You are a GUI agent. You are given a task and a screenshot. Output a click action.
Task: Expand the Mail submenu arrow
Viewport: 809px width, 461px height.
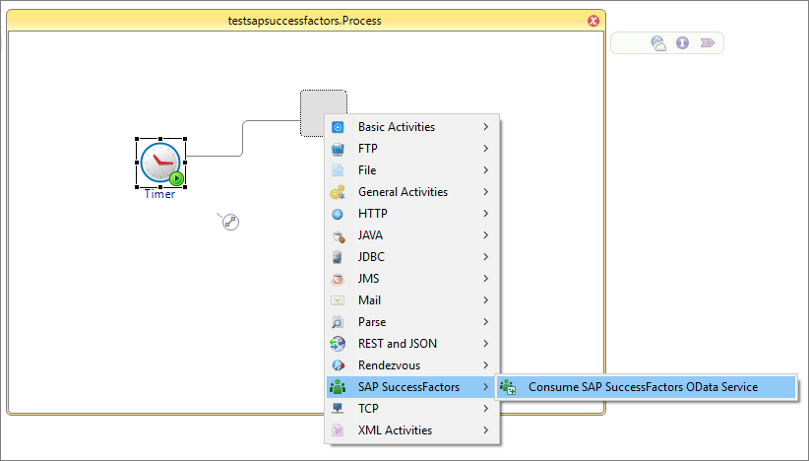coord(485,299)
